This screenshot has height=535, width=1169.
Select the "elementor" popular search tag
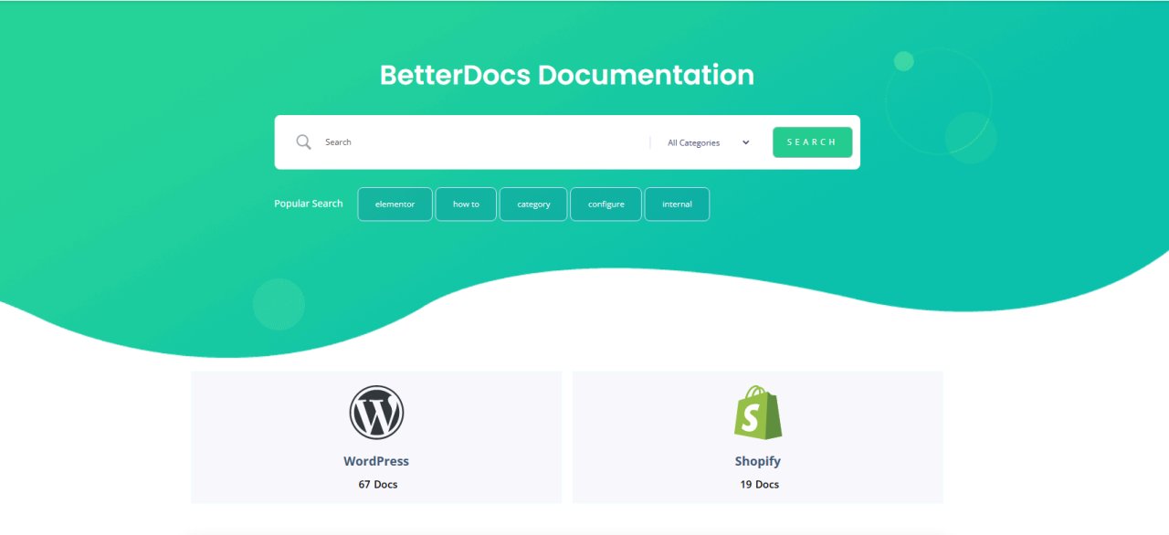395,204
